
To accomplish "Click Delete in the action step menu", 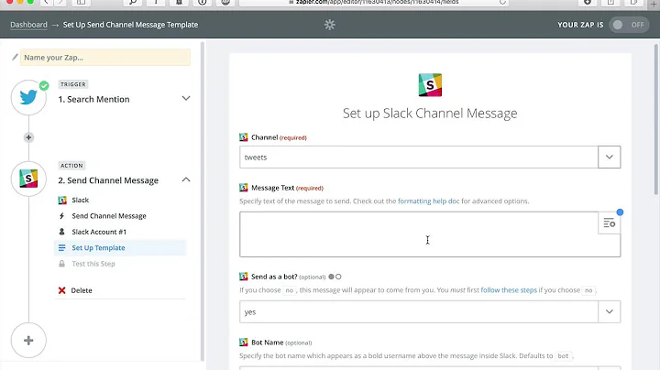I will (x=82, y=290).
